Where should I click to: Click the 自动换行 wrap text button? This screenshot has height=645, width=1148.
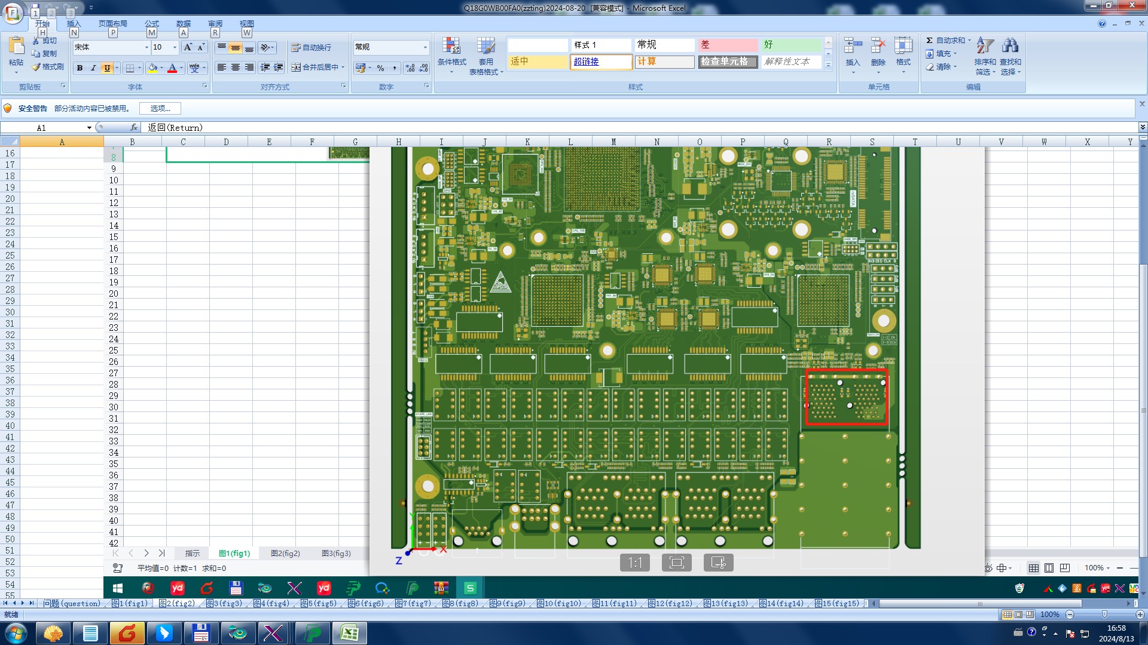(x=311, y=47)
